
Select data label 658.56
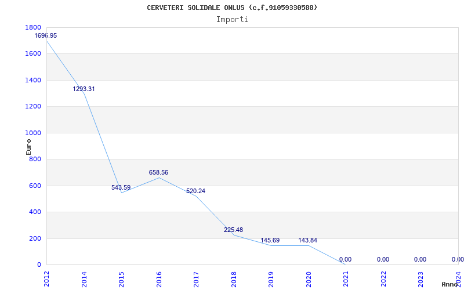pyautogui.click(x=158, y=172)
